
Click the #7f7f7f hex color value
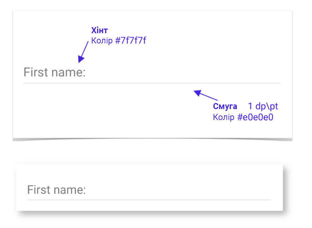131,41
